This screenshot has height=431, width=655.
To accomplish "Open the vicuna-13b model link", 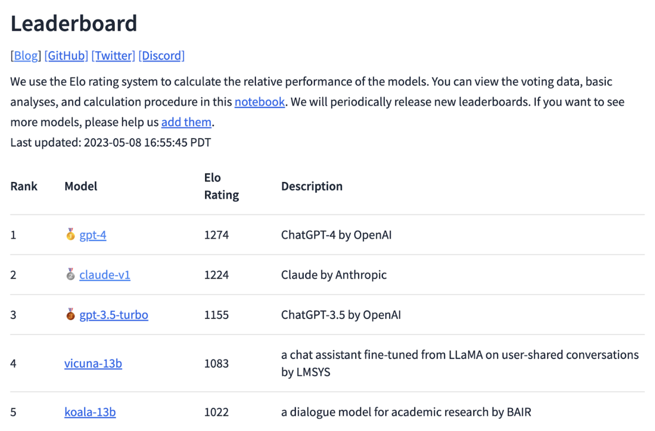I will 93,363.
